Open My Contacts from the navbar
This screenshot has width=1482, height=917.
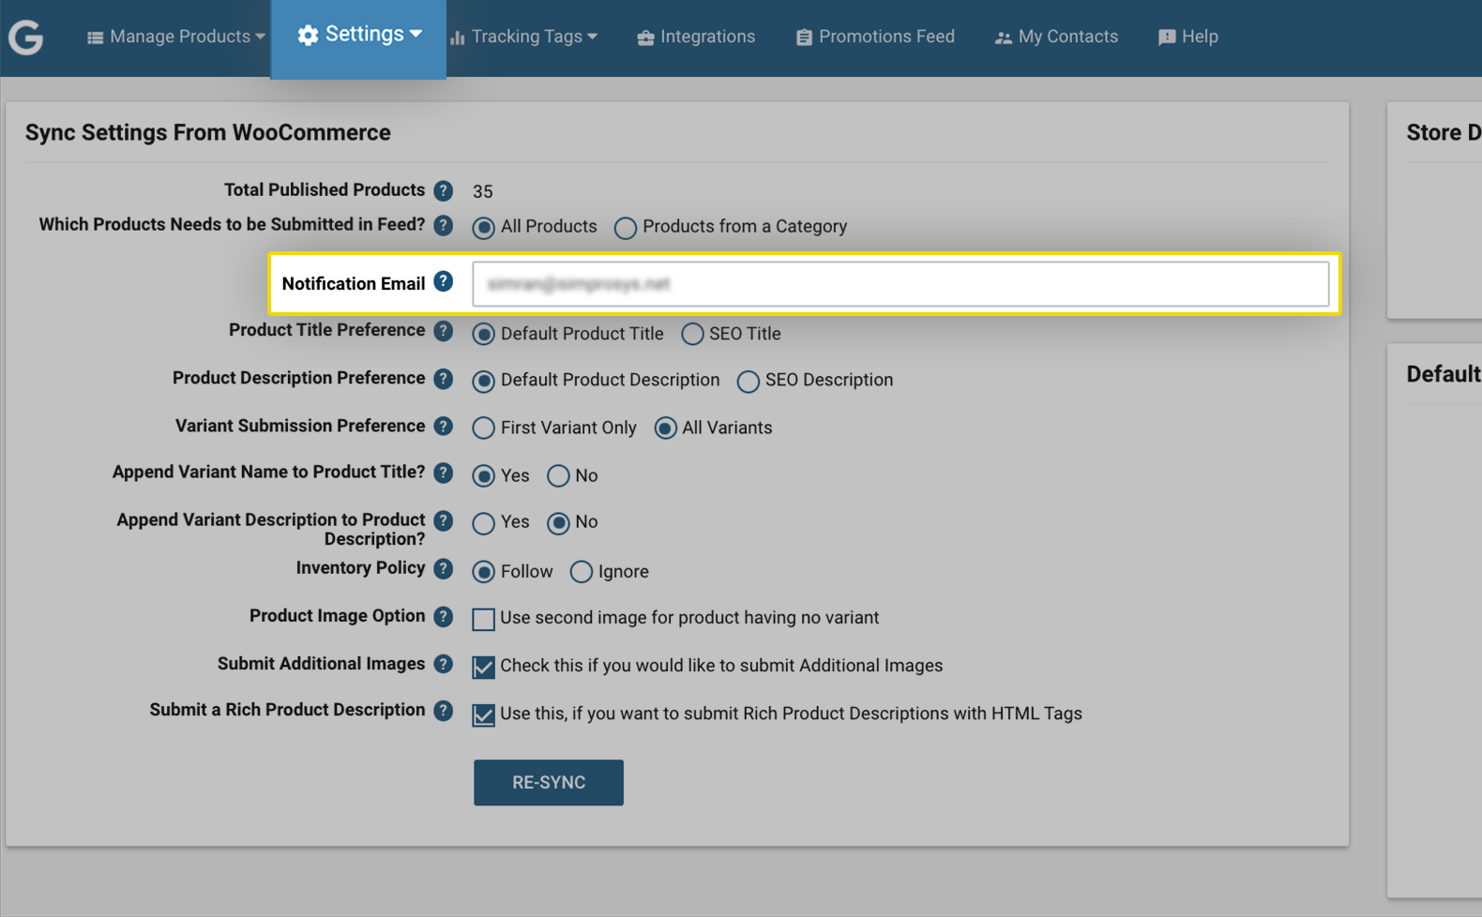1056,37
